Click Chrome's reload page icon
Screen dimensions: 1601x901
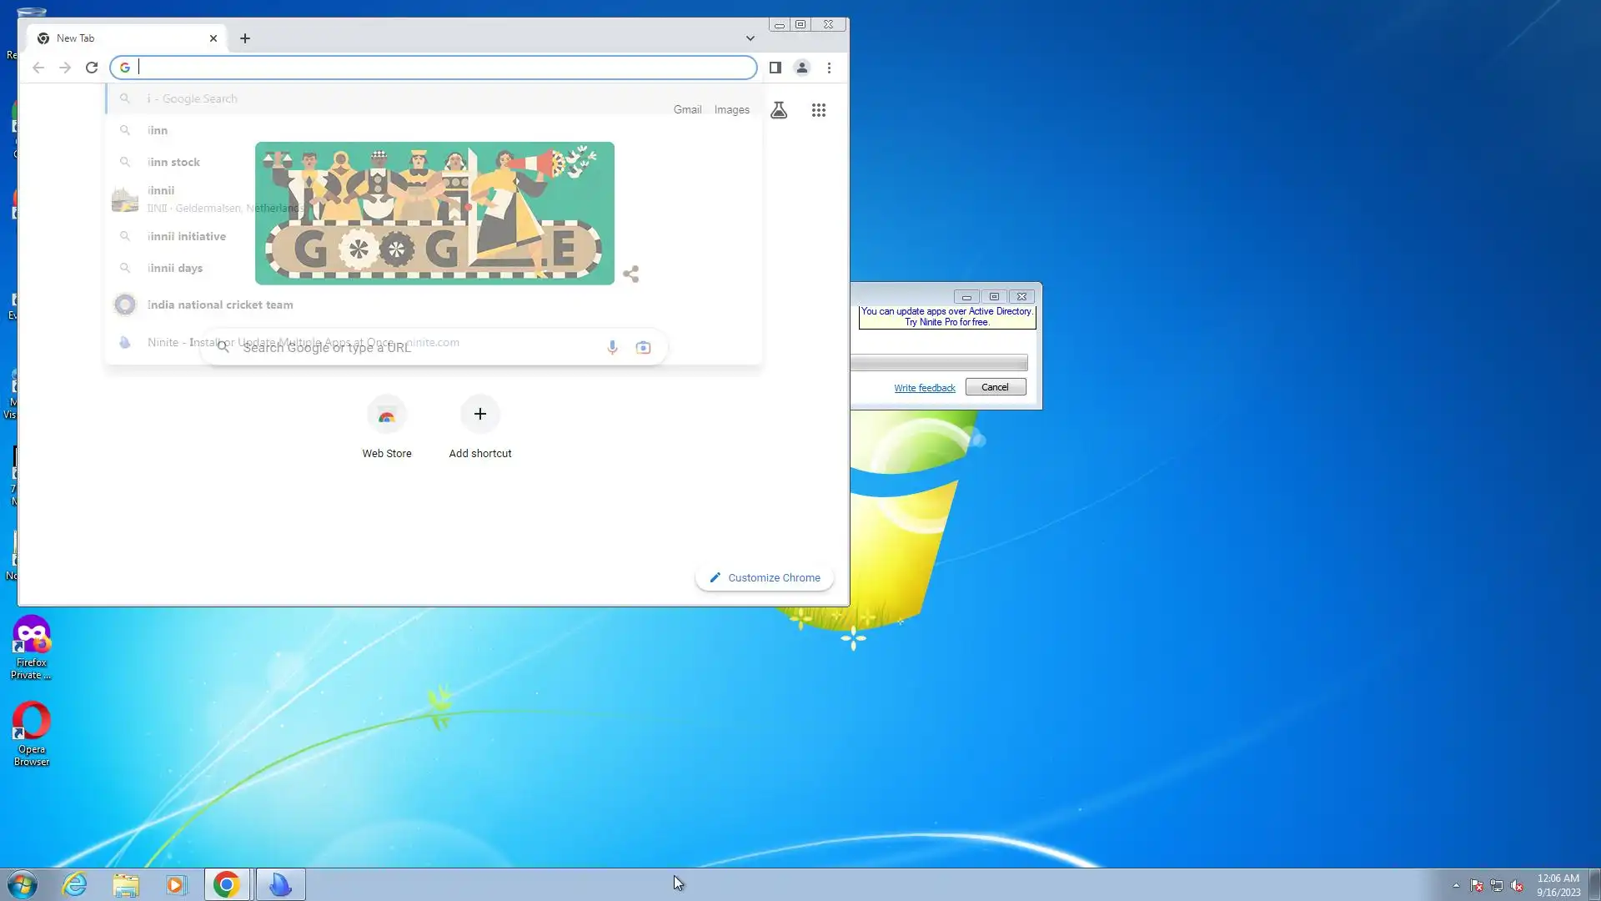[x=92, y=68]
